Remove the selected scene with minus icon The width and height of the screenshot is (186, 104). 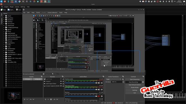coord(27,99)
